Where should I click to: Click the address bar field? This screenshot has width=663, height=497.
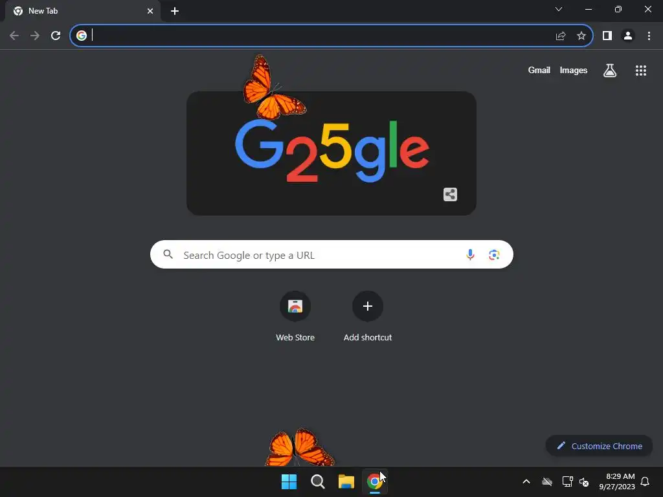(331, 36)
